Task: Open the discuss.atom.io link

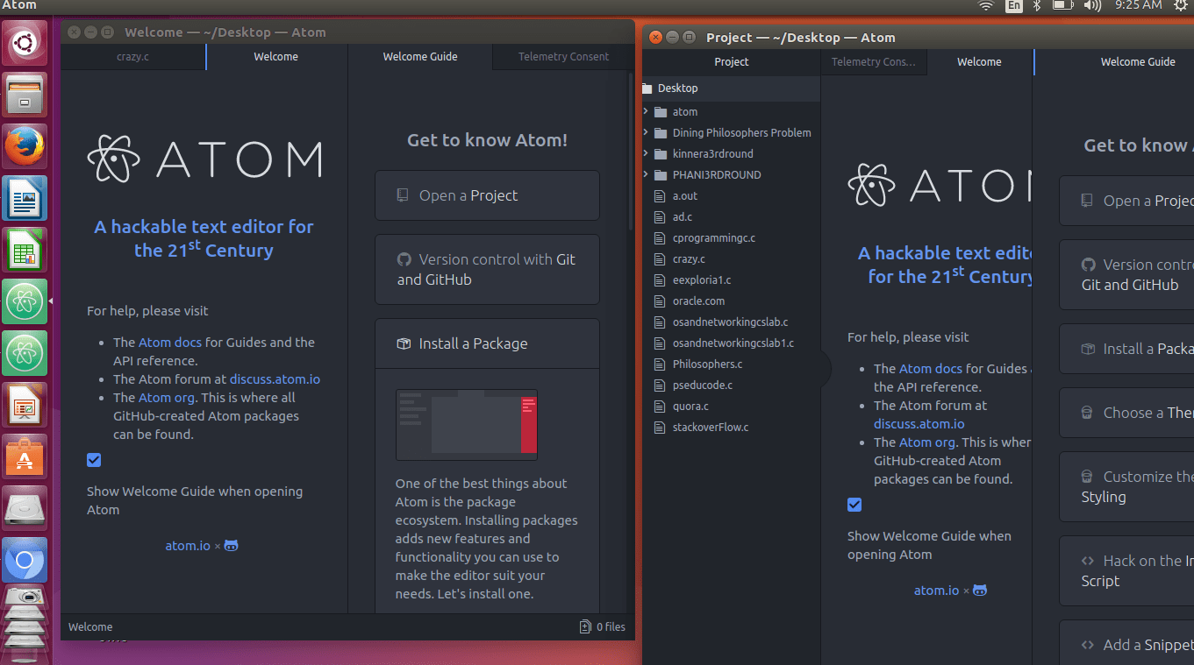Action: tap(275, 378)
